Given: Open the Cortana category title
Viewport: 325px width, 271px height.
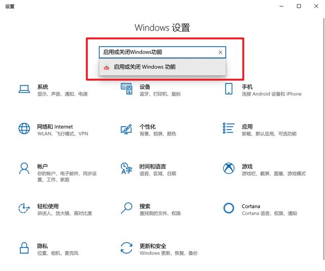Looking at the screenshot, I should 251,206.
